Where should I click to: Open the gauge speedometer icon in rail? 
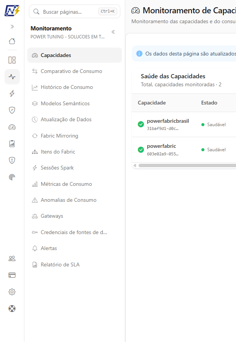(12, 127)
